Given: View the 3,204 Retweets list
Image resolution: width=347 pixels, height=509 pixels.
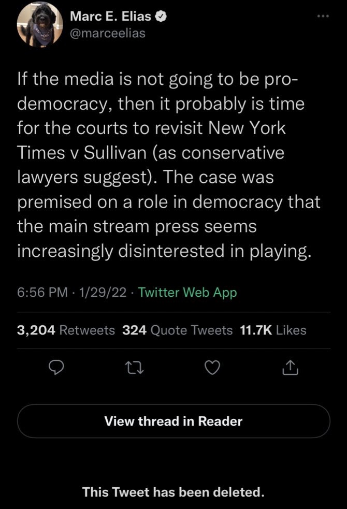Looking at the screenshot, I should [66, 330].
